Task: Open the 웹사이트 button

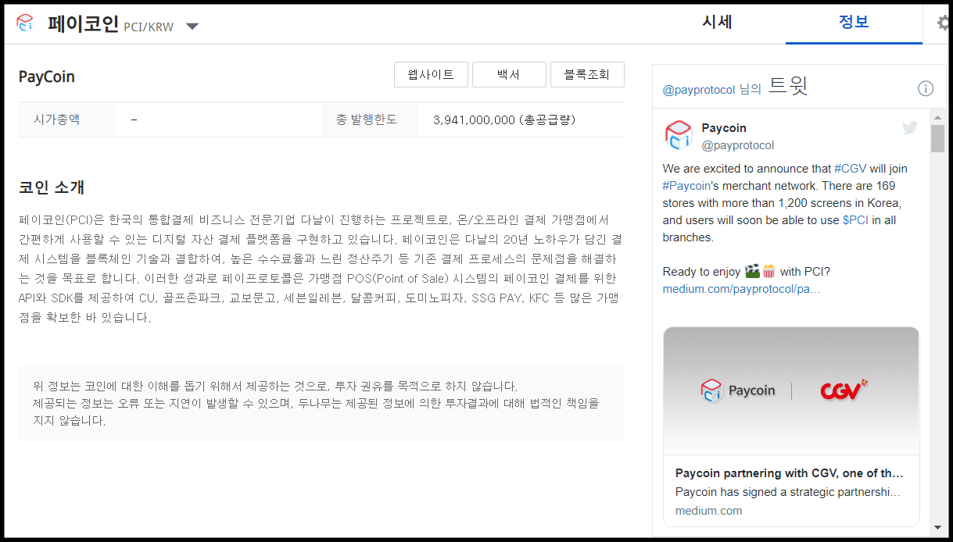Action: (x=431, y=75)
